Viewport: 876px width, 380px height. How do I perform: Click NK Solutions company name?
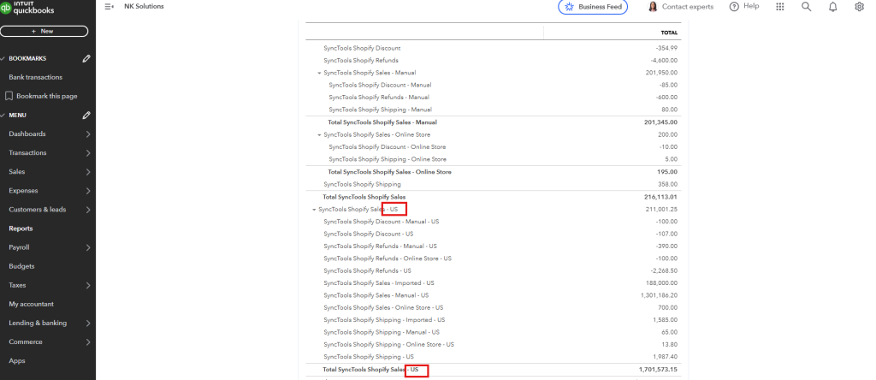point(144,7)
